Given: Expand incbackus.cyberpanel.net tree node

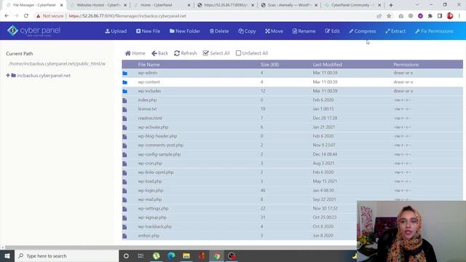Looking at the screenshot, I should 8,76.
